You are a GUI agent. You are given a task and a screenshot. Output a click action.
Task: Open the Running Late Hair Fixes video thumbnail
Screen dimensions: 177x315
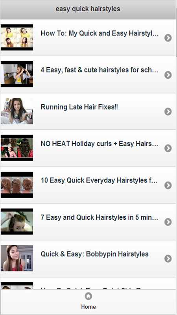click(17, 111)
